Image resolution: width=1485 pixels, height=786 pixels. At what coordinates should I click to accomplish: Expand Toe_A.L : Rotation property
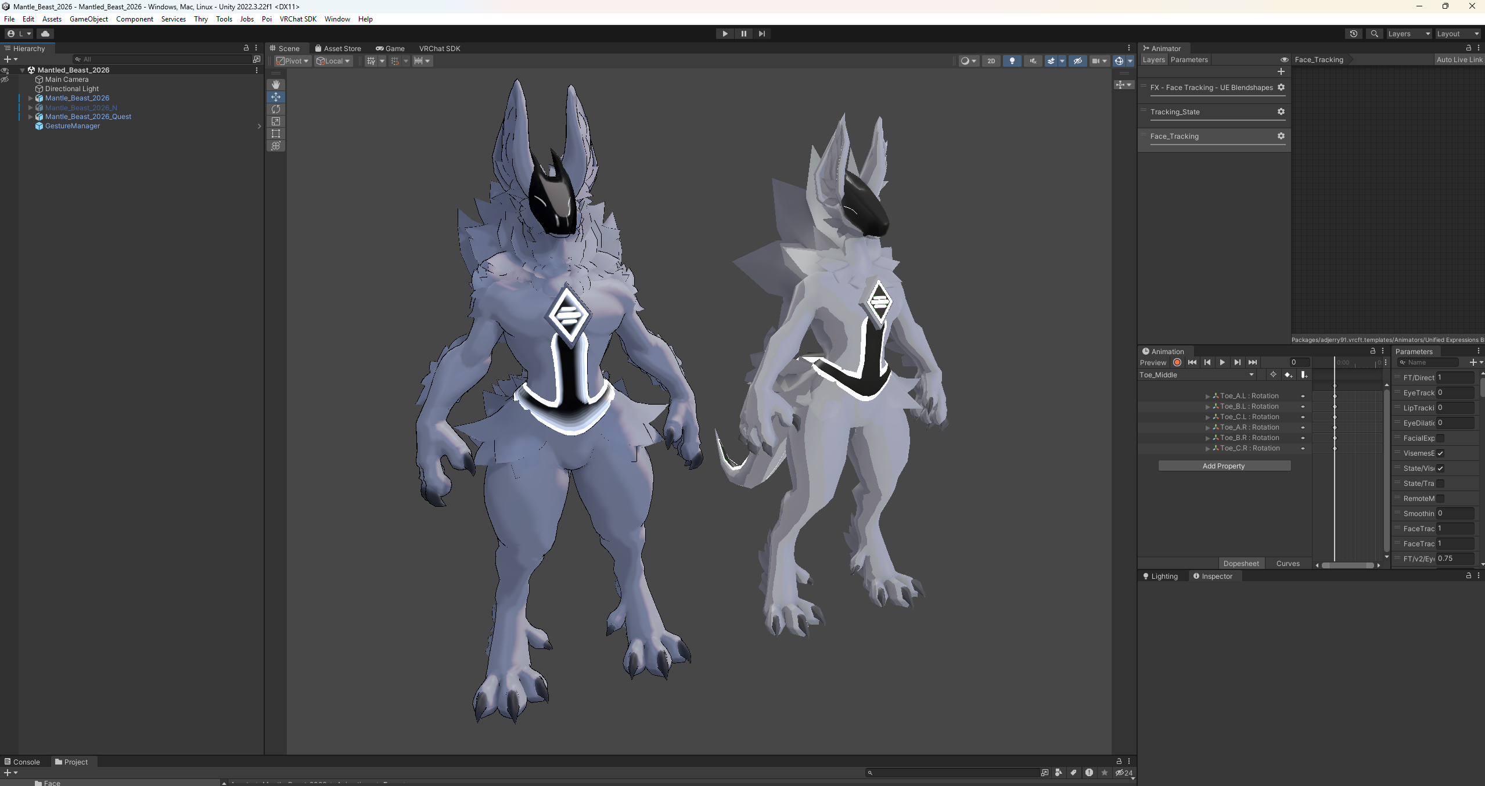(x=1208, y=396)
